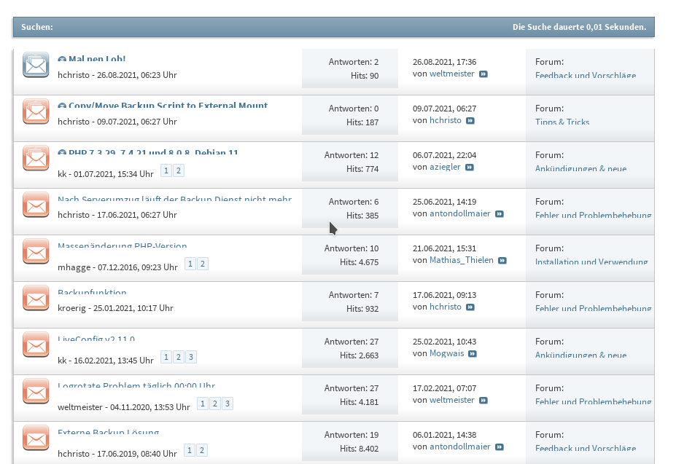The height and width of the screenshot is (464, 676).
Task: Click the envelope icon for LiveConfig v2.11.0 thread
Action: 36,345
